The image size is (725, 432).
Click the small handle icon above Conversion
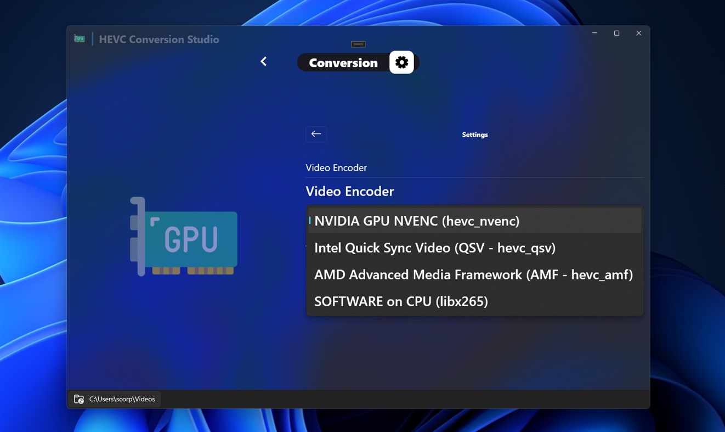point(358,44)
